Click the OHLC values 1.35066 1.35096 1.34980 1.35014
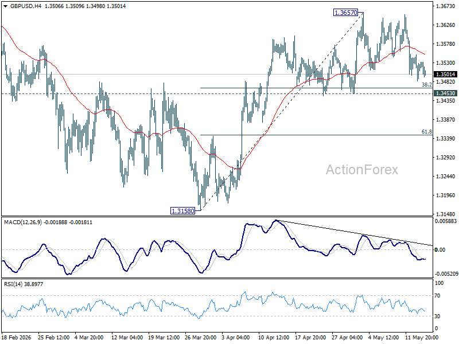The image size is (459, 344). (x=85, y=6)
